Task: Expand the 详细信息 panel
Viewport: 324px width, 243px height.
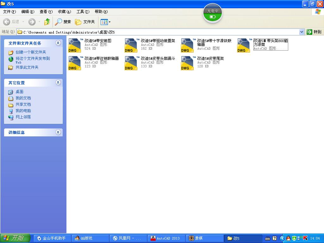Action: [58, 132]
